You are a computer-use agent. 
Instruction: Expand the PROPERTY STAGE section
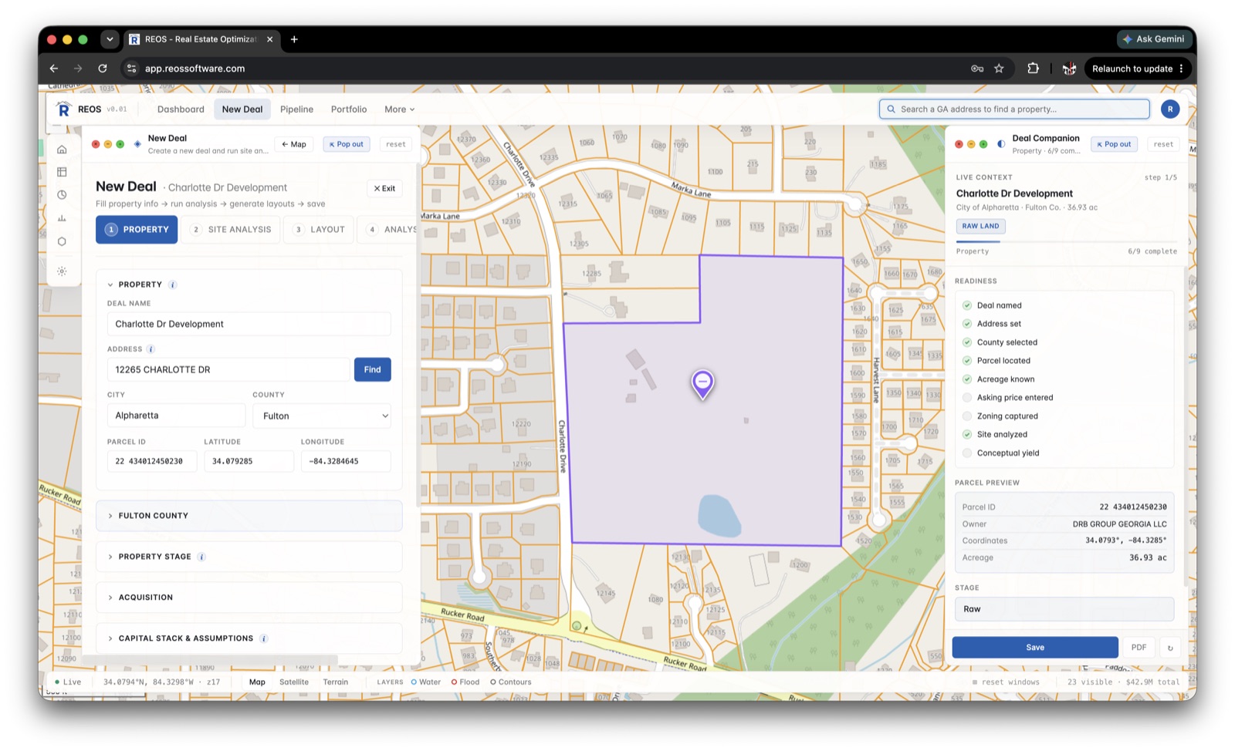click(249, 557)
